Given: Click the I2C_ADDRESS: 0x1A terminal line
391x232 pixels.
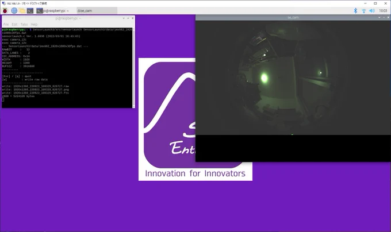Looking at the screenshot, I should pyautogui.click(x=16, y=56).
